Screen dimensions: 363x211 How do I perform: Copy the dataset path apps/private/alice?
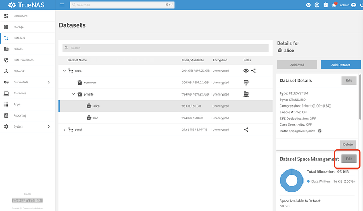[320, 131]
